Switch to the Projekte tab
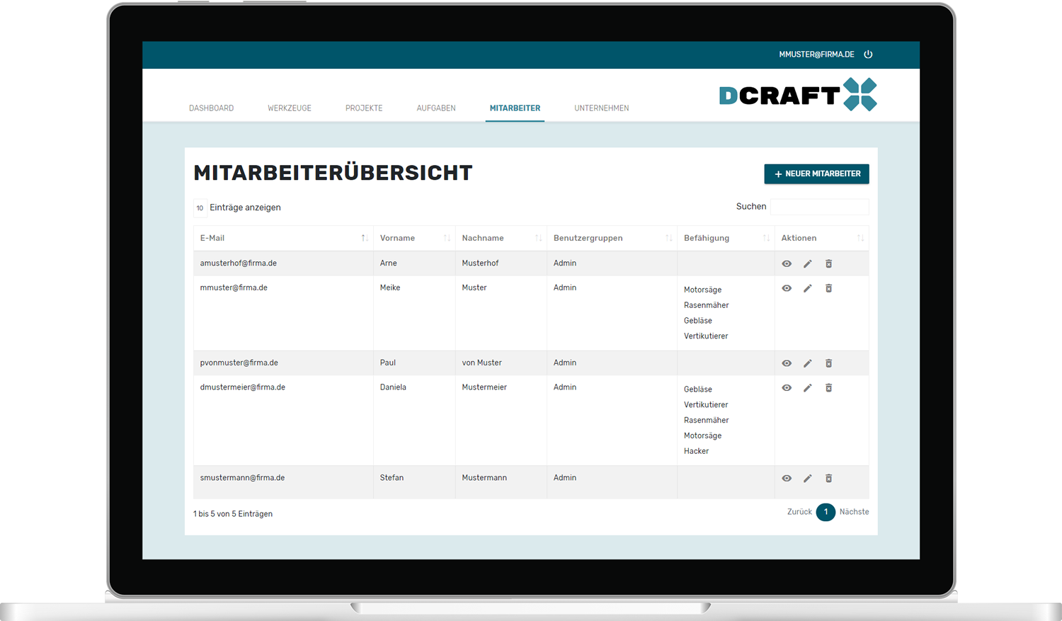 coord(364,108)
